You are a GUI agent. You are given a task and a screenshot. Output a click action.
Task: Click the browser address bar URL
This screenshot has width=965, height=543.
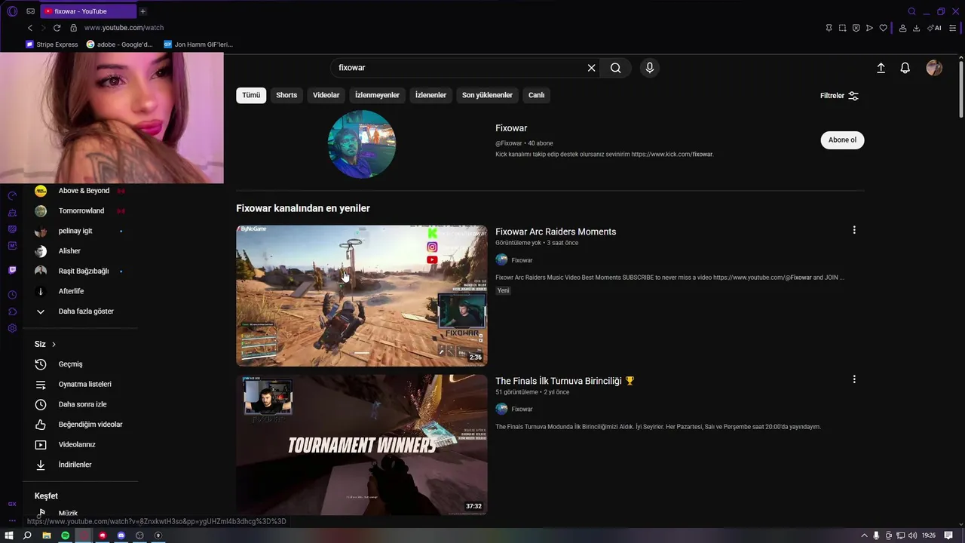pos(124,28)
